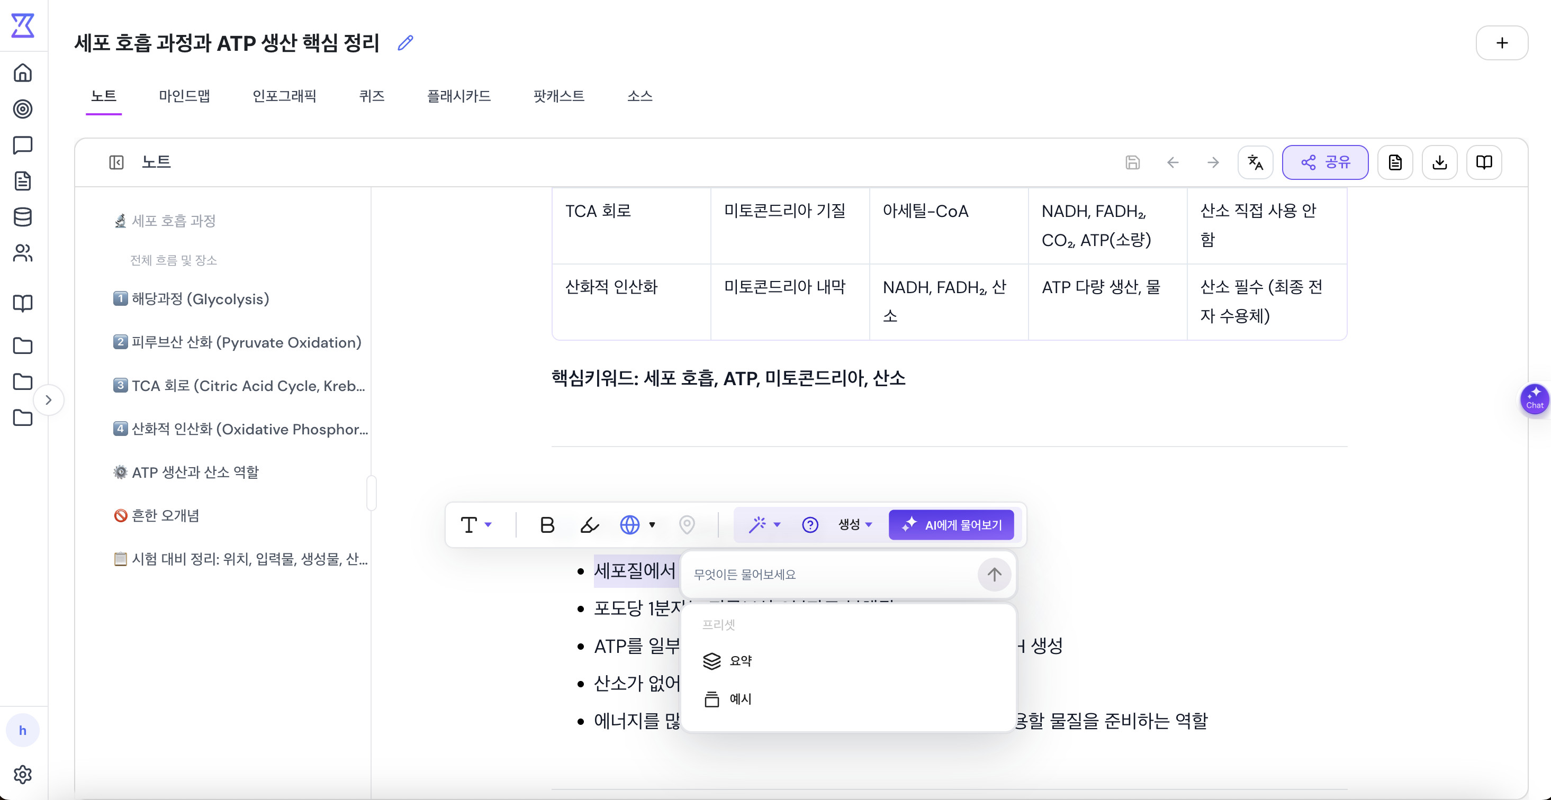Image resolution: width=1551 pixels, height=800 pixels.
Task: Go to 전체 흐름 및 장소 outline item
Action: tap(174, 260)
